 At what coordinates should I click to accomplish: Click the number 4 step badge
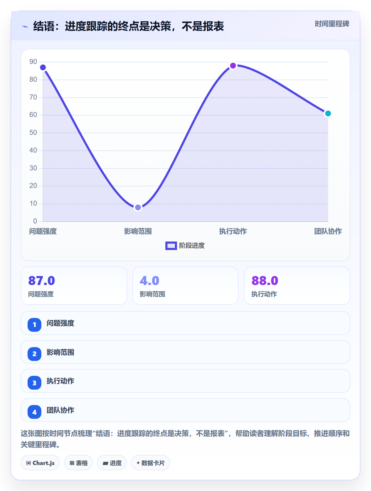coord(34,412)
